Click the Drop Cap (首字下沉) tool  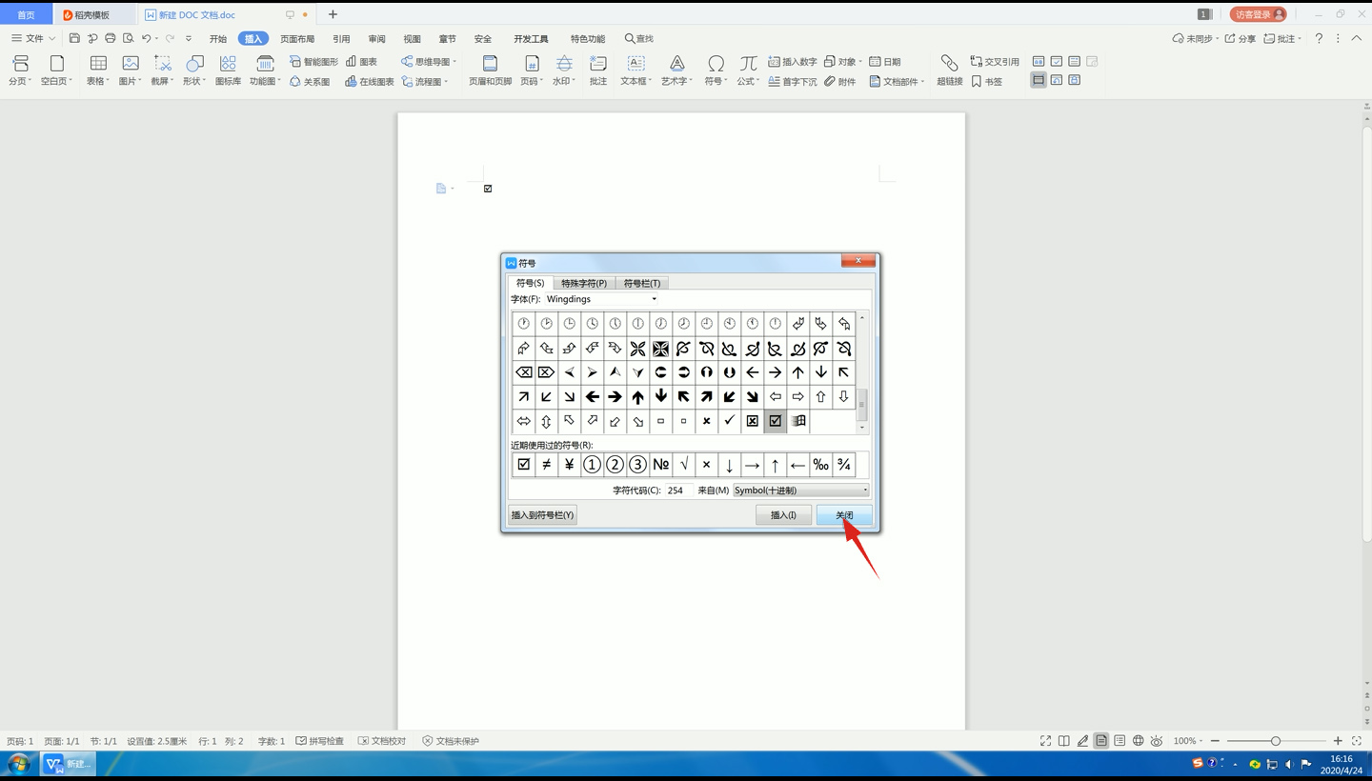pyautogui.click(x=792, y=82)
